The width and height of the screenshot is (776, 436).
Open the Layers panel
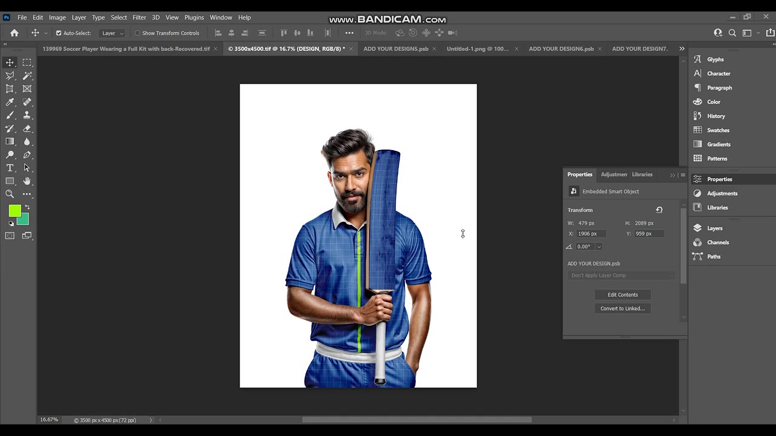[715, 228]
